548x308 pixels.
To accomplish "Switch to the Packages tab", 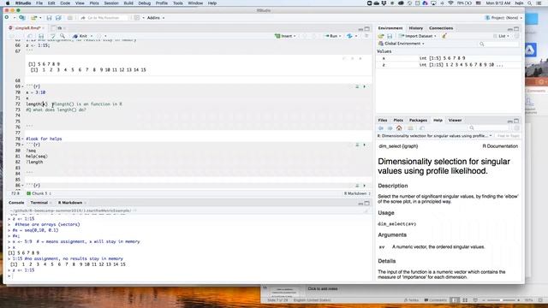I will tap(418, 120).
